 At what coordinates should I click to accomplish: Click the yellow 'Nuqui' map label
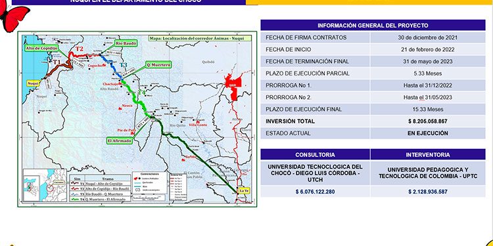tap(33, 83)
